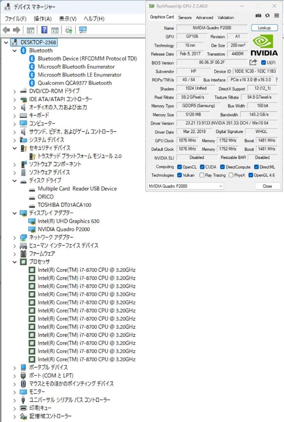Viewport: 284px width, 422px height.
Task: Open the GPU-Z hamburger menu
Action: [277, 16]
